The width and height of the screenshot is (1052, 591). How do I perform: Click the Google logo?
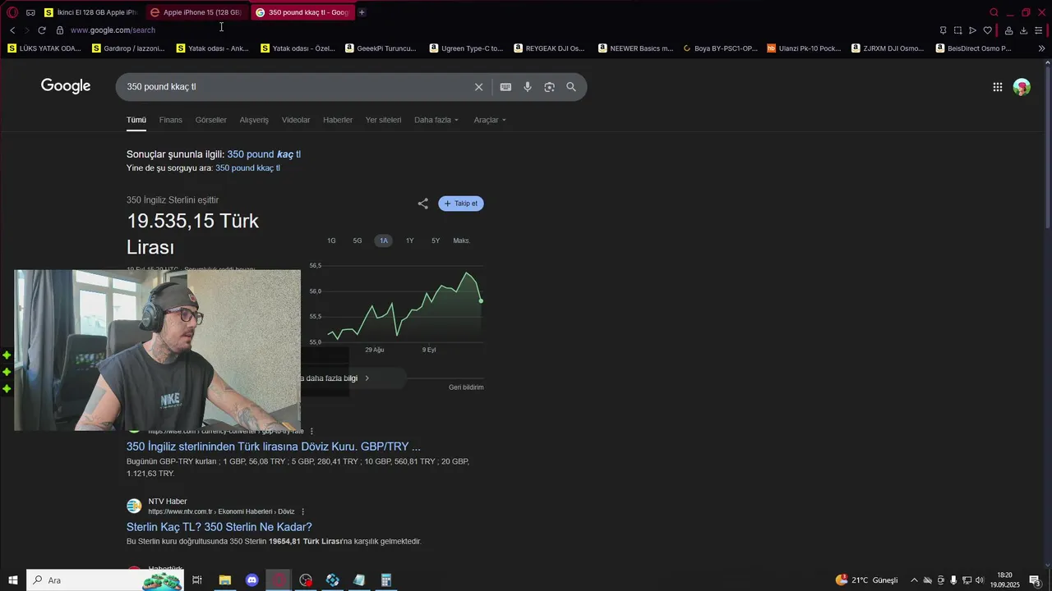(x=66, y=86)
